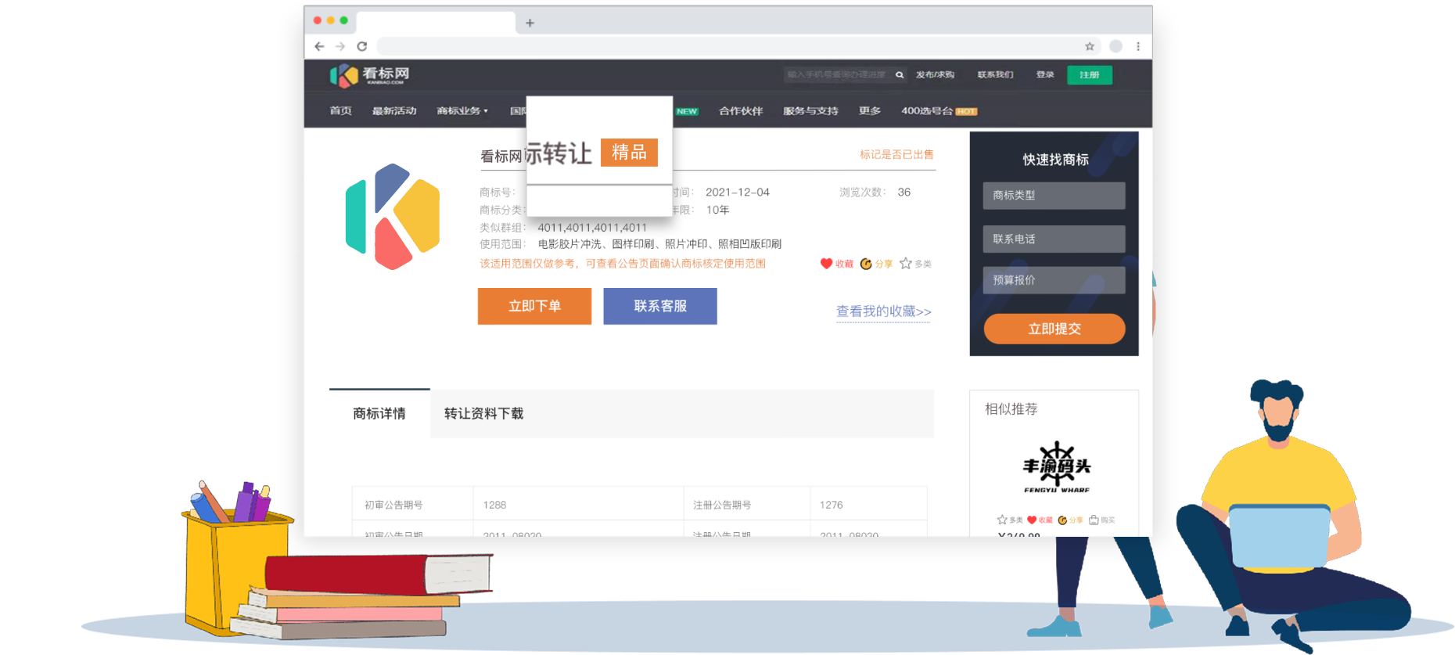Click the orange notice about 公告页面 usage scope

(623, 264)
